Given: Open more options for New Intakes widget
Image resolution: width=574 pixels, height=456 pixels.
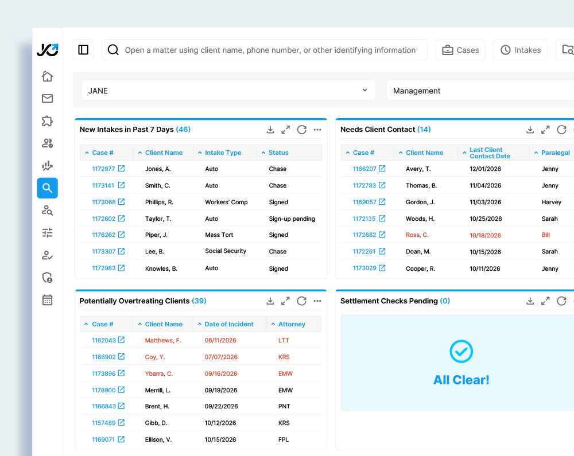Looking at the screenshot, I should pos(317,130).
